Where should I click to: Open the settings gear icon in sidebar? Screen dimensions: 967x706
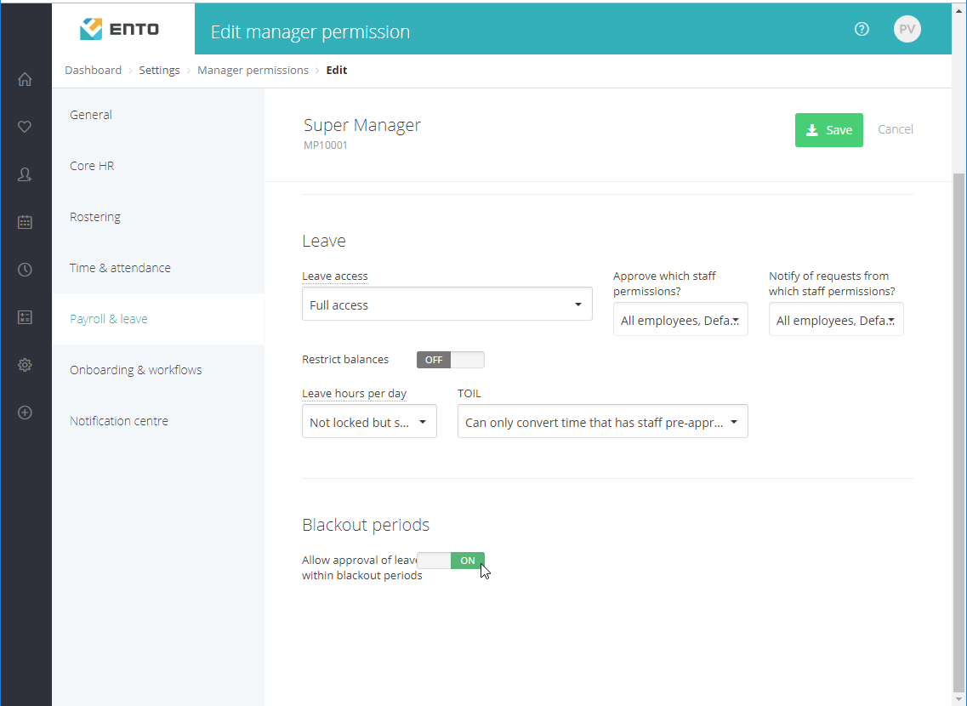[25, 365]
